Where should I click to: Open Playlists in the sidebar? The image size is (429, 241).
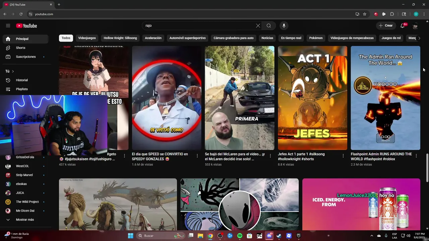click(x=25, y=89)
